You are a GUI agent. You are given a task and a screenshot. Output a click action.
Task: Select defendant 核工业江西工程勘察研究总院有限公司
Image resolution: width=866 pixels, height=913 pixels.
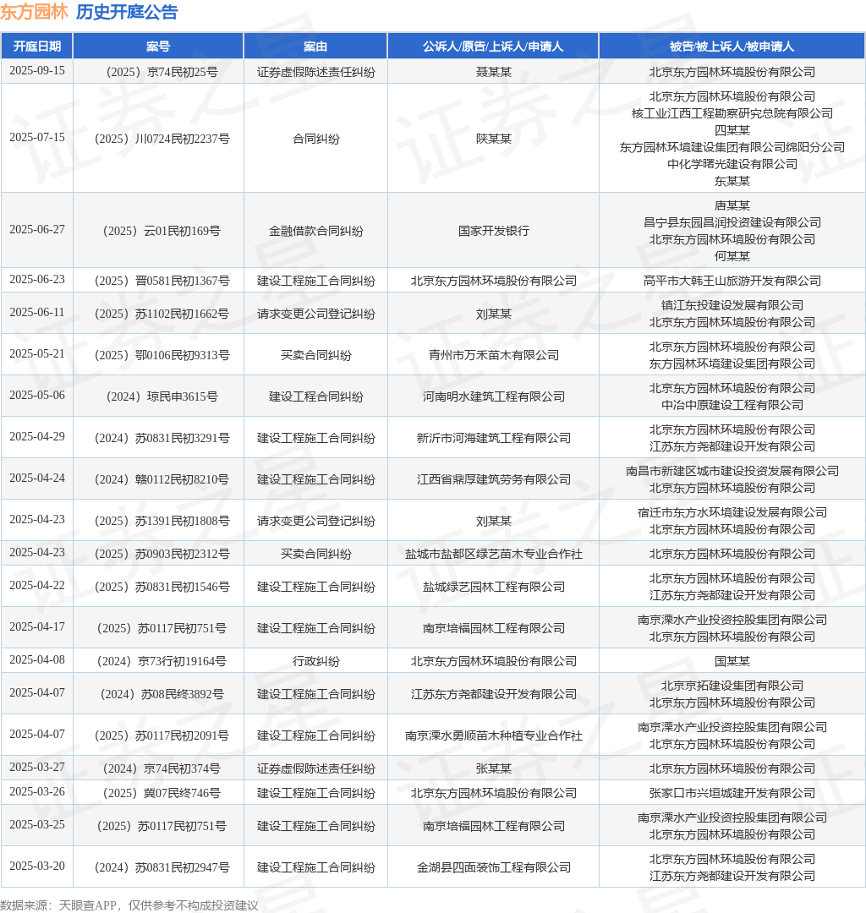click(x=732, y=113)
